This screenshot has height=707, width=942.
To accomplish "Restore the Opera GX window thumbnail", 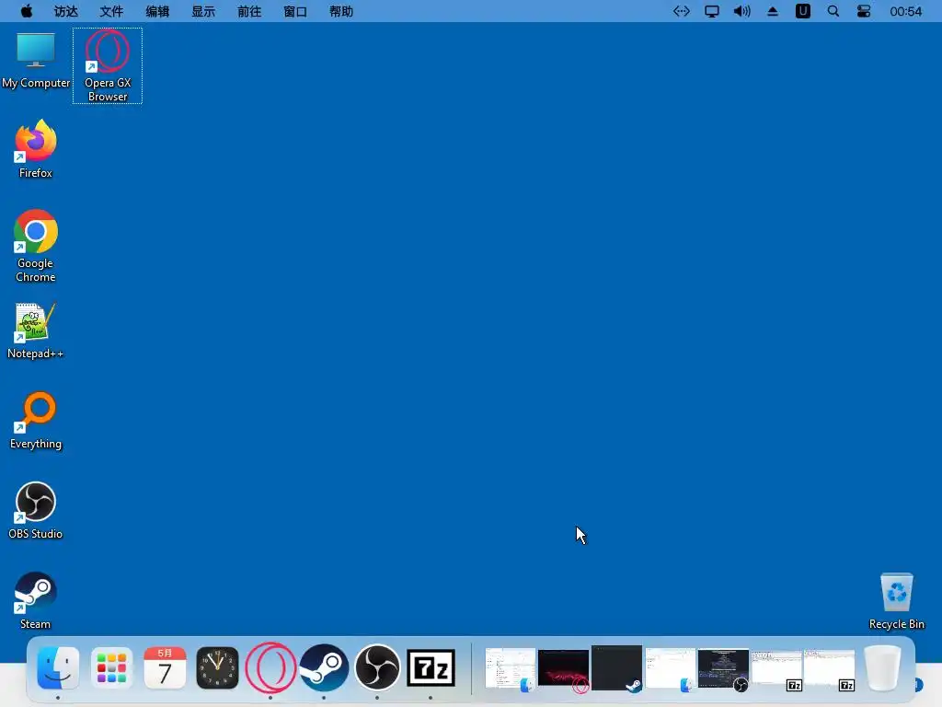I will 564,669.
